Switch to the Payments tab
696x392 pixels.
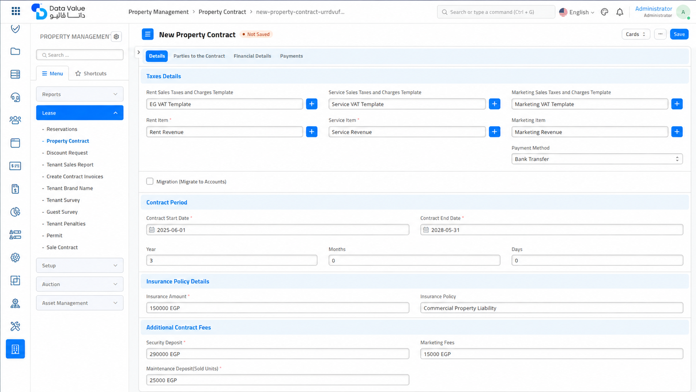coord(291,56)
